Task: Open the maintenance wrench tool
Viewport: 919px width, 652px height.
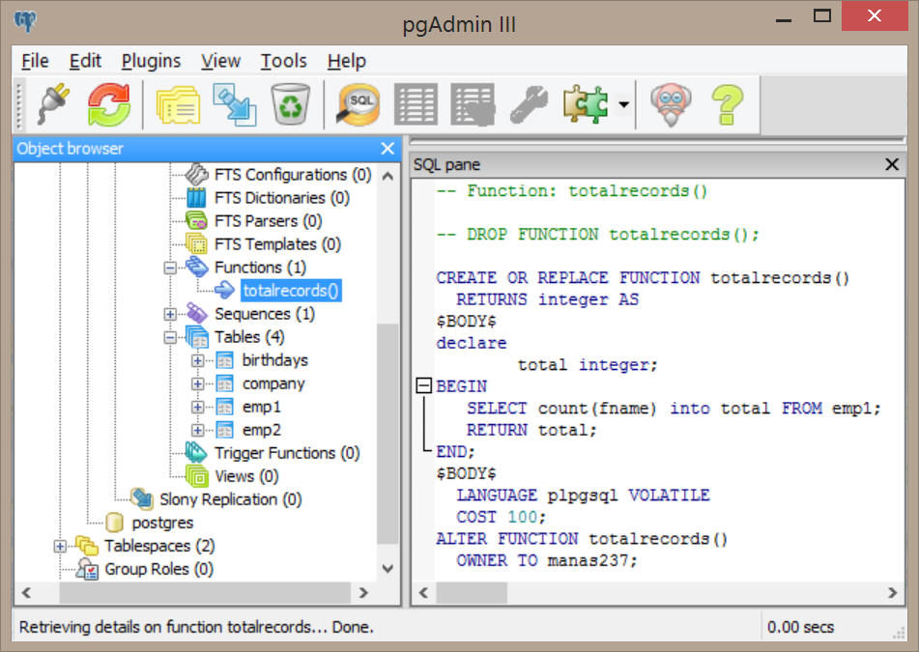Action: pos(529,103)
